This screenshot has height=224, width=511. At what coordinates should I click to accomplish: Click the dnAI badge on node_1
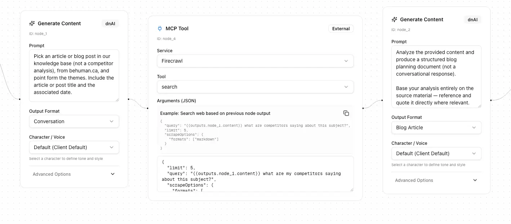(110, 23)
